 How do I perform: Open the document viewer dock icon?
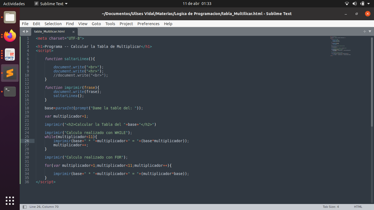[10, 54]
